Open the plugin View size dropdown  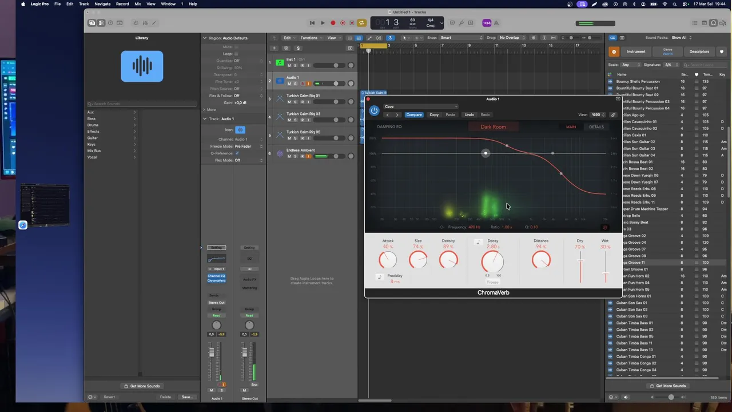(x=598, y=115)
